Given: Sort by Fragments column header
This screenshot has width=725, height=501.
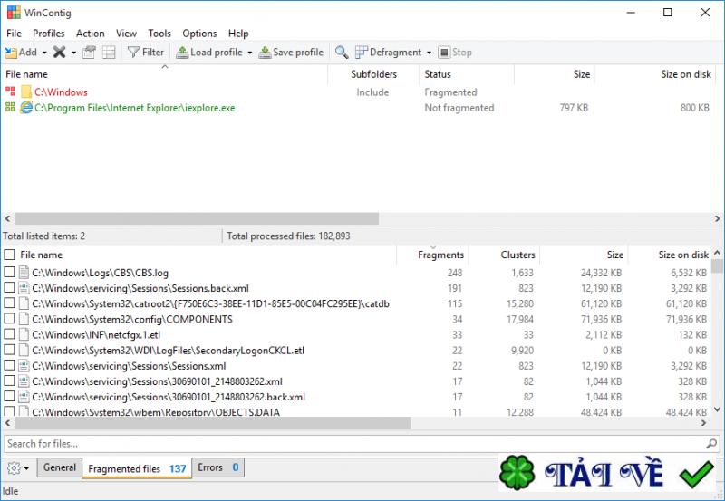Looking at the screenshot, I should coord(433,255).
